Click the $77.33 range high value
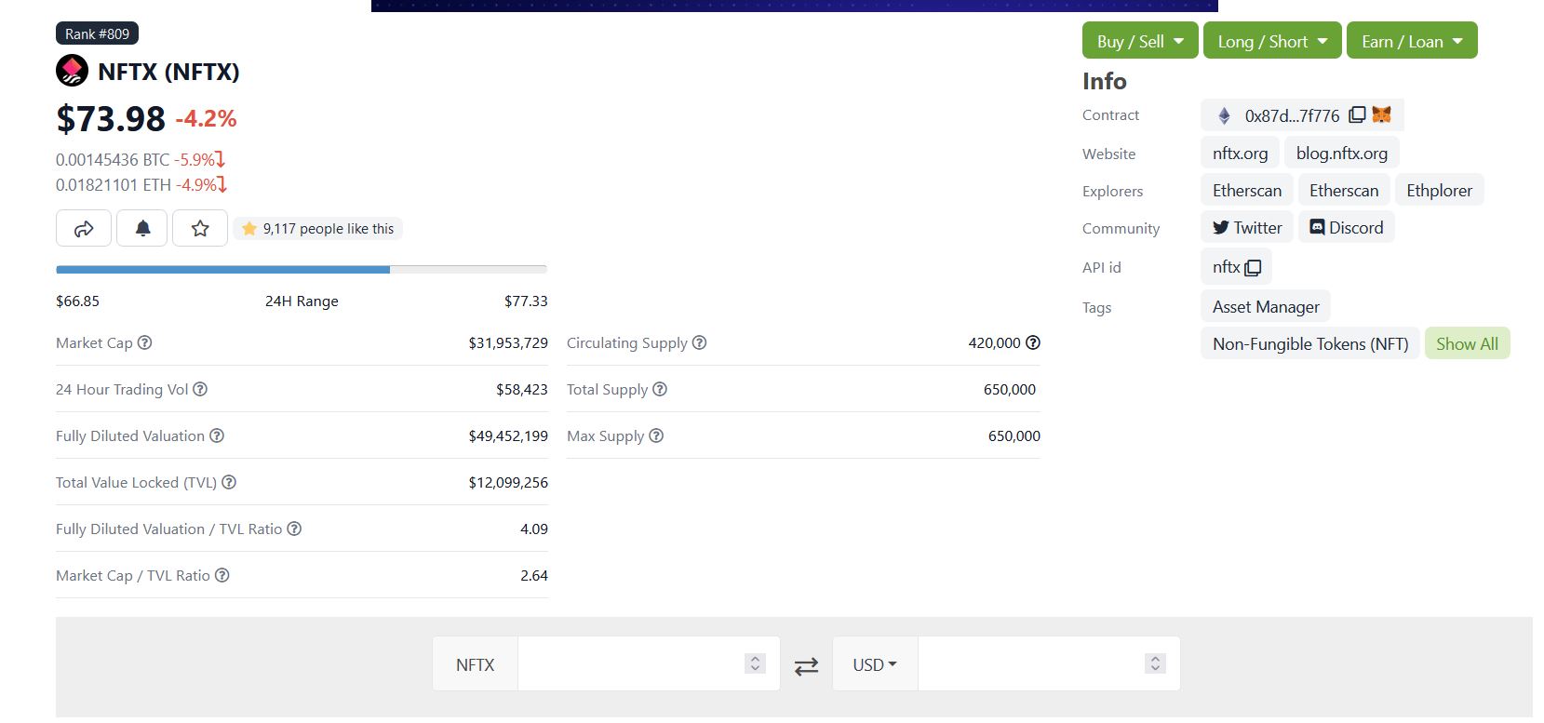 [x=526, y=301]
